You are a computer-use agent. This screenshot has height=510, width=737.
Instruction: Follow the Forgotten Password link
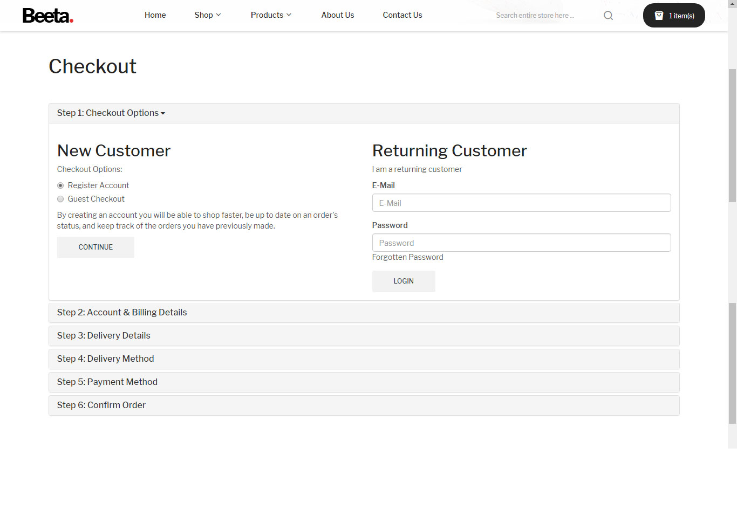(x=407, y=257)
